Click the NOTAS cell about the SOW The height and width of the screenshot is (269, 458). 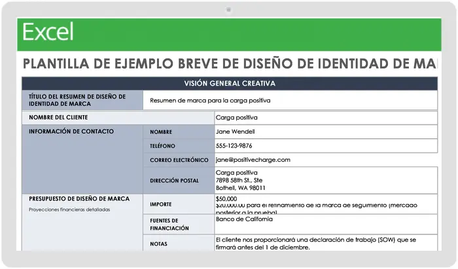click(x=326, y=243)
